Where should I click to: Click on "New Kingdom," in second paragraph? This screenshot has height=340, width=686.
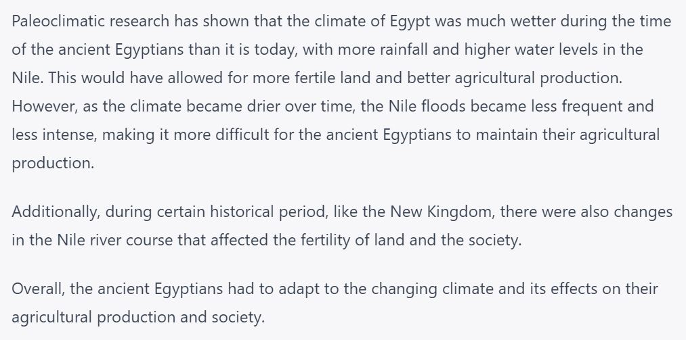tap(442, 212)
